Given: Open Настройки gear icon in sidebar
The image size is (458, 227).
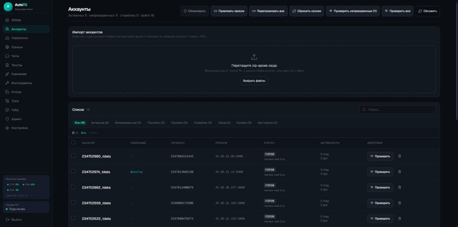Looking at the screenshot, I should pyautogui.click(x=7, y=128).
